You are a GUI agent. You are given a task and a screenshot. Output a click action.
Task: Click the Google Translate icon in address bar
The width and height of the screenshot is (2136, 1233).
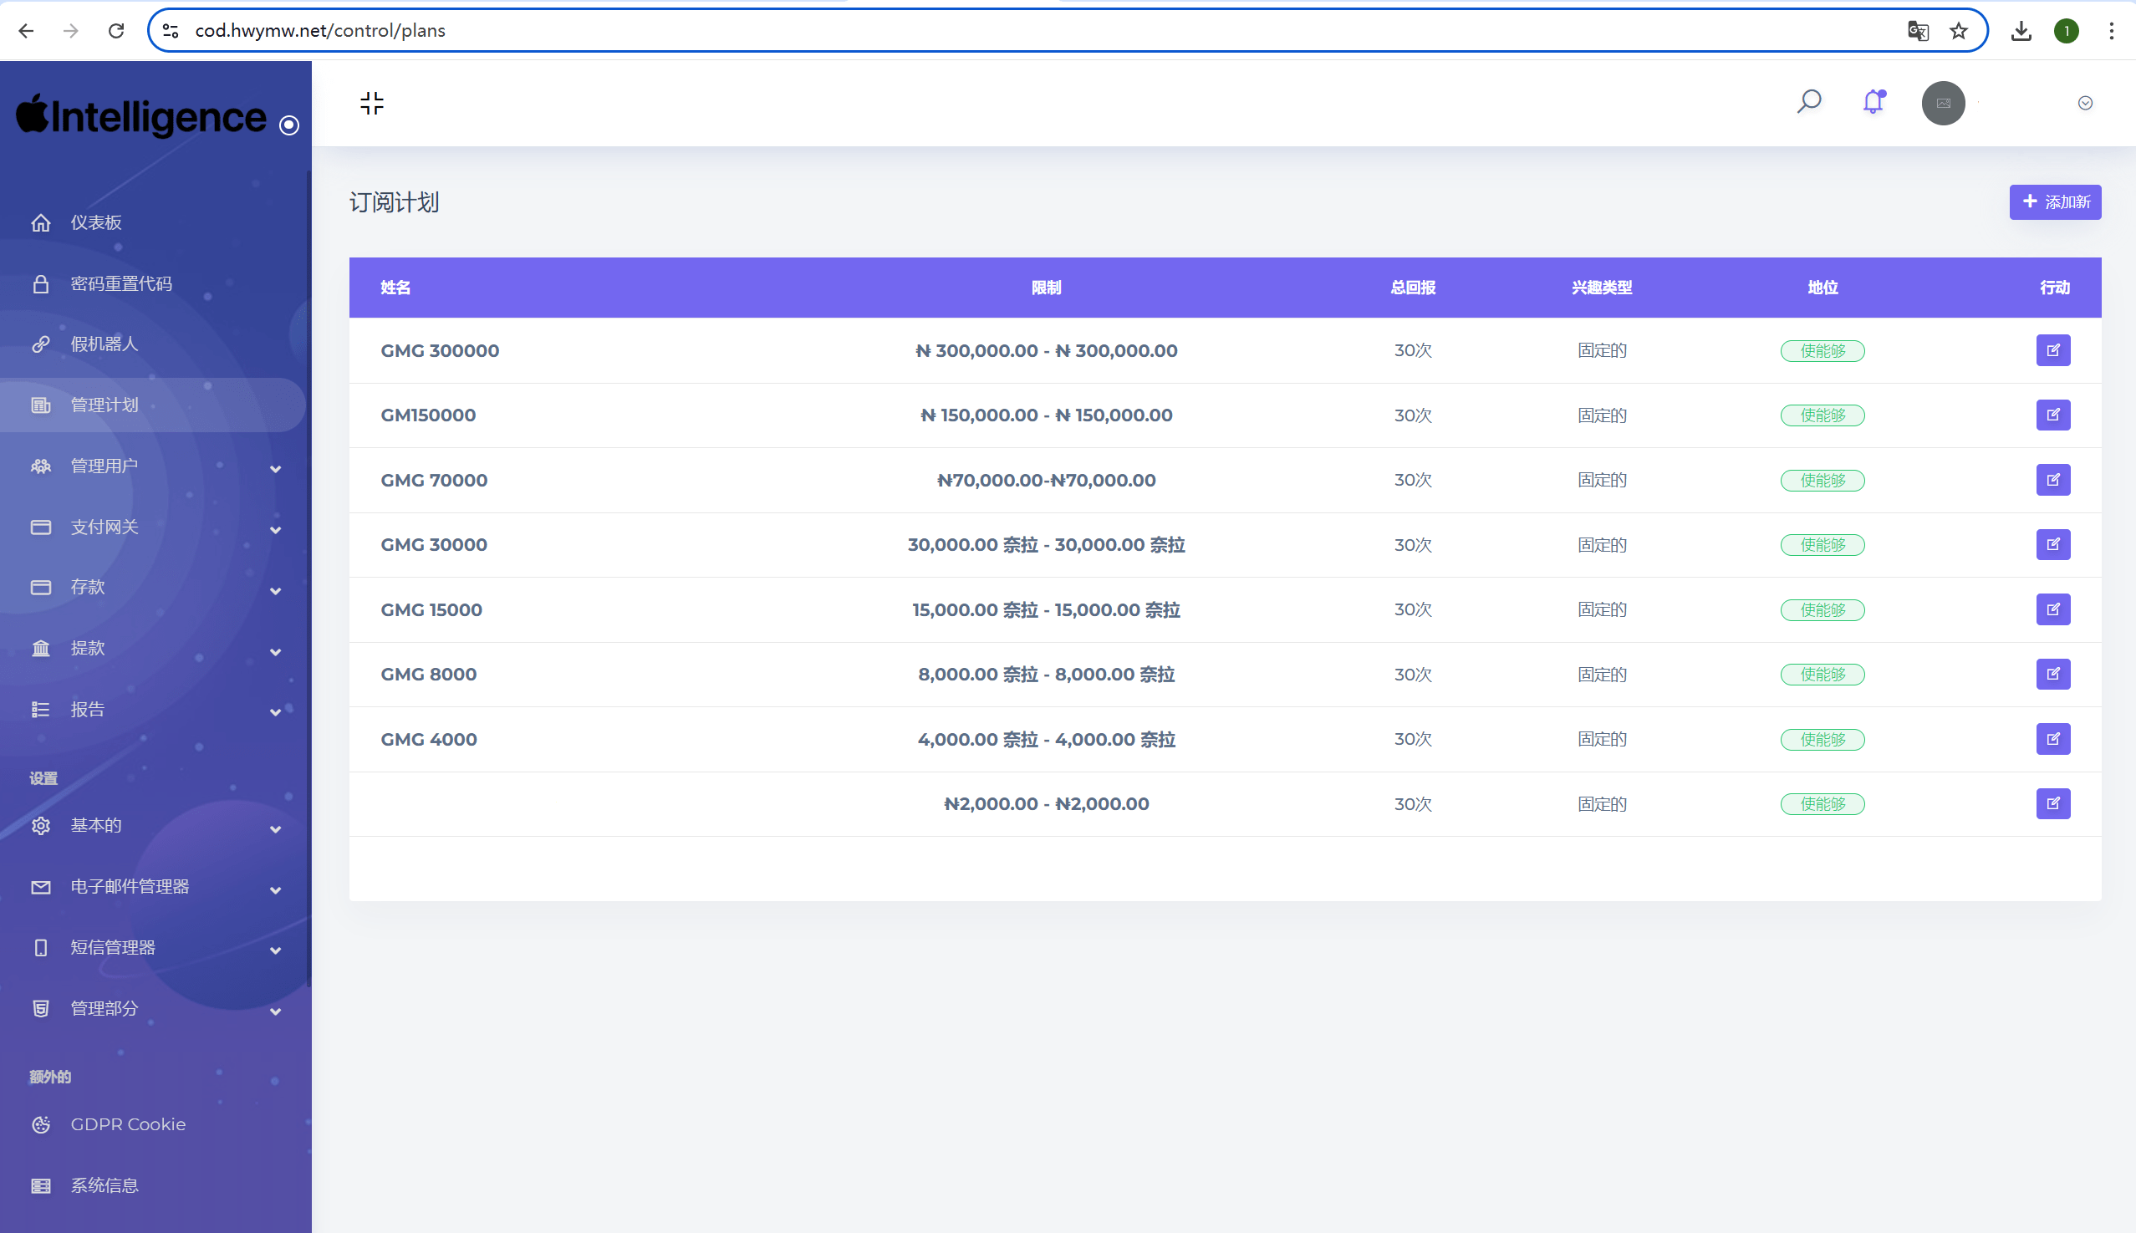[x=1918, y=31]
